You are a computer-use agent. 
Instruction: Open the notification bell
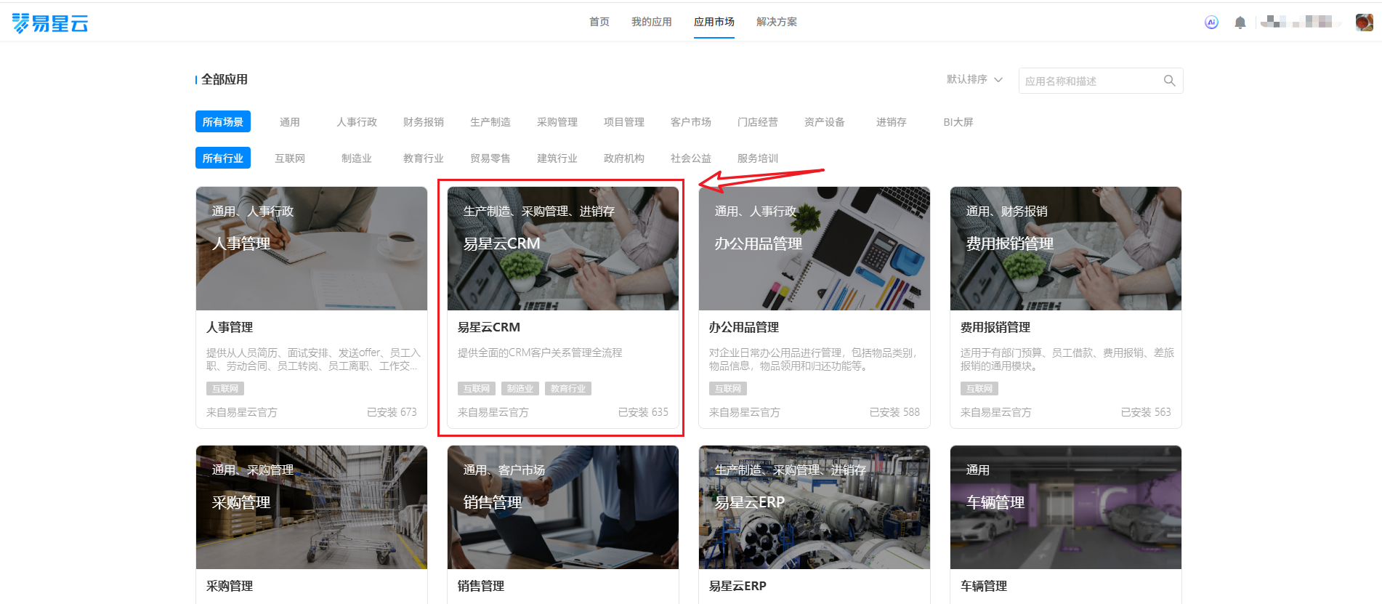1240,23
